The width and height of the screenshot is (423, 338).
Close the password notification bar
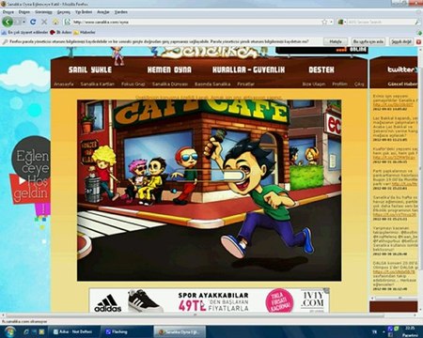pyautogui.click(x=418, y=41)
